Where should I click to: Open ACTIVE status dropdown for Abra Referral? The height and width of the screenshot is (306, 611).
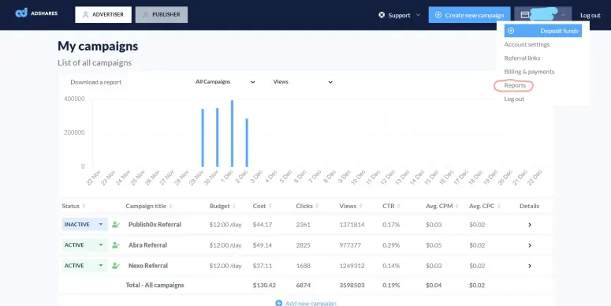pos(84,245)
